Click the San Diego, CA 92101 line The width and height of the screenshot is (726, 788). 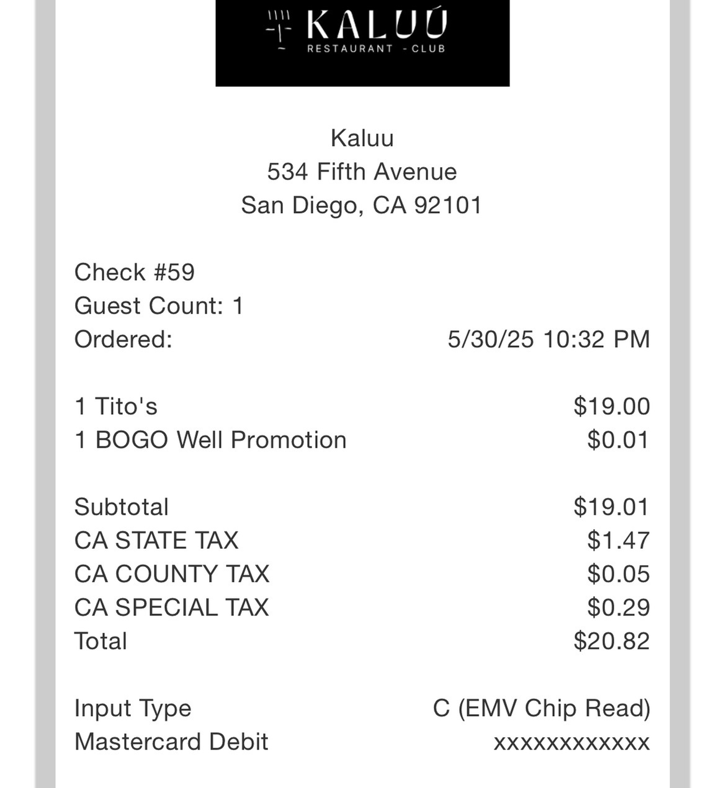(x=362, y=205)
